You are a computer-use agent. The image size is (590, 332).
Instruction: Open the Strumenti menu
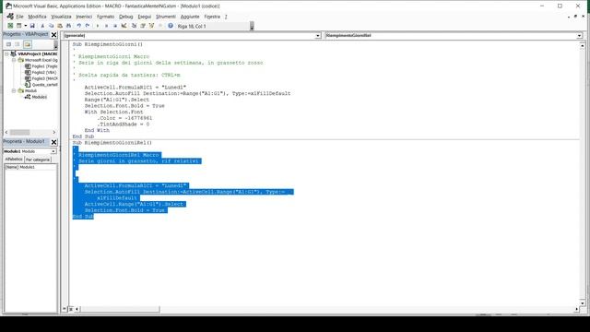166,17
